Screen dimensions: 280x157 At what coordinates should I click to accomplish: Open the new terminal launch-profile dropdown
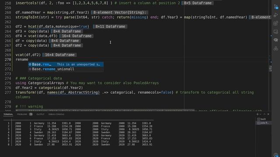pos(260,114)
